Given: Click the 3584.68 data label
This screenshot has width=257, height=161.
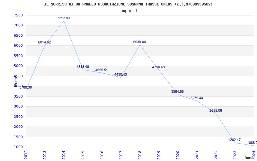Looking at the screenshot, I should tap(178, 92).
